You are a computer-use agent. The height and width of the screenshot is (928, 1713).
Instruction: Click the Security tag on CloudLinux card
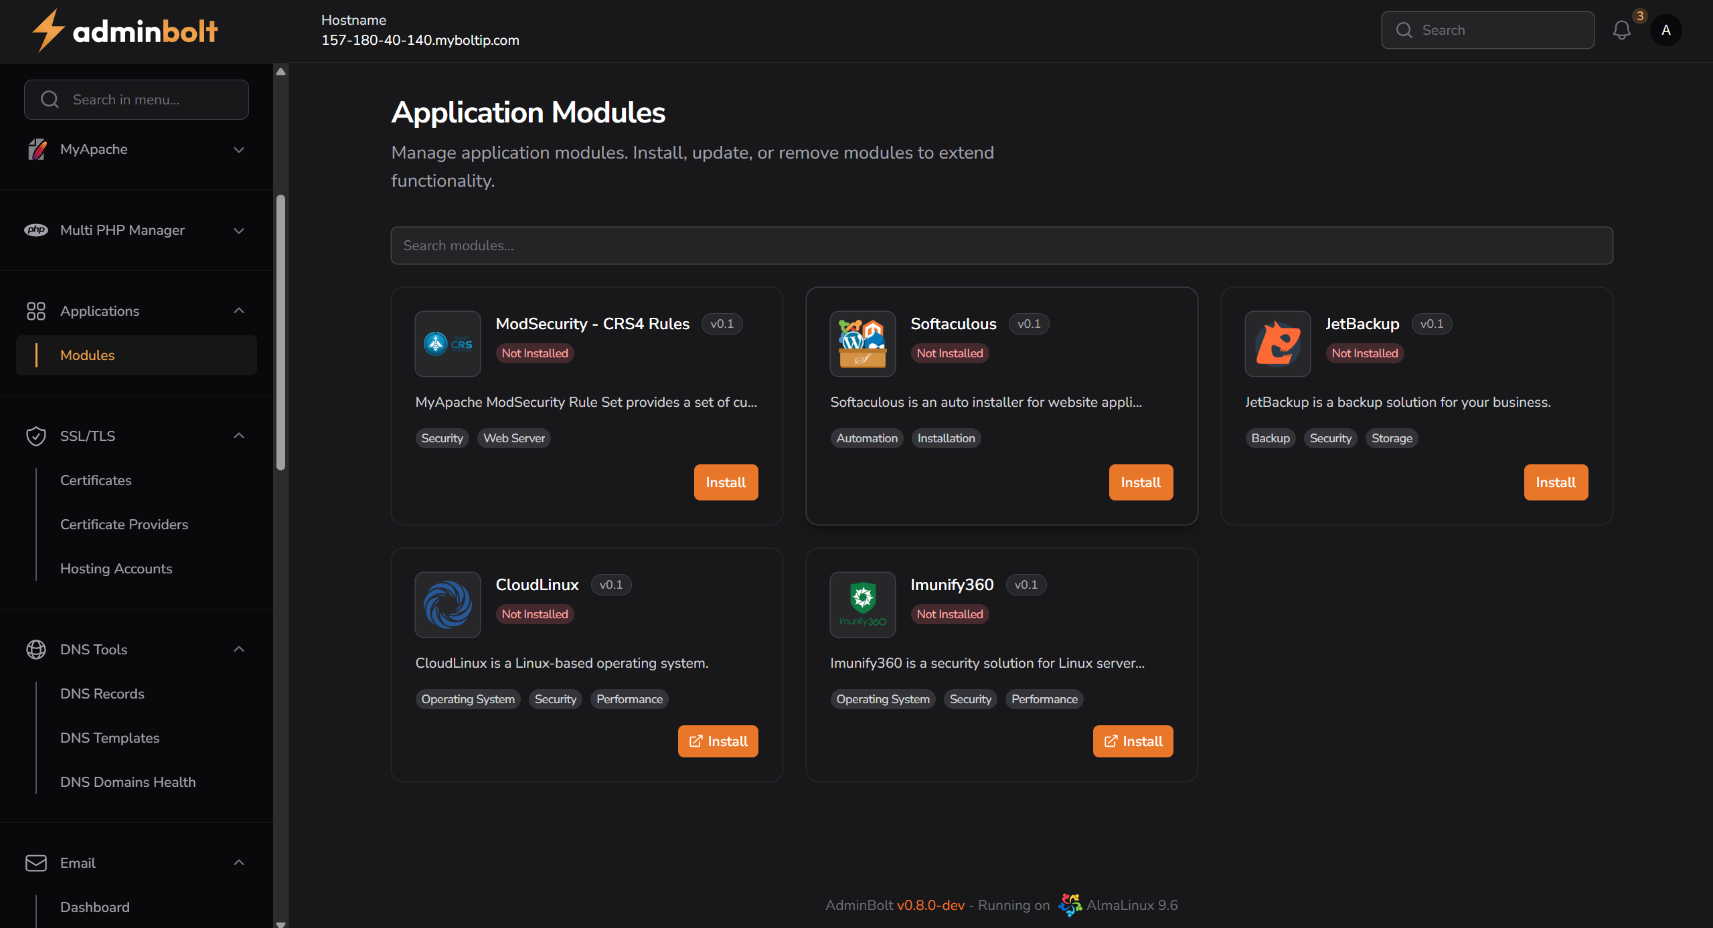pyautogui.click(x=555, y=699)
